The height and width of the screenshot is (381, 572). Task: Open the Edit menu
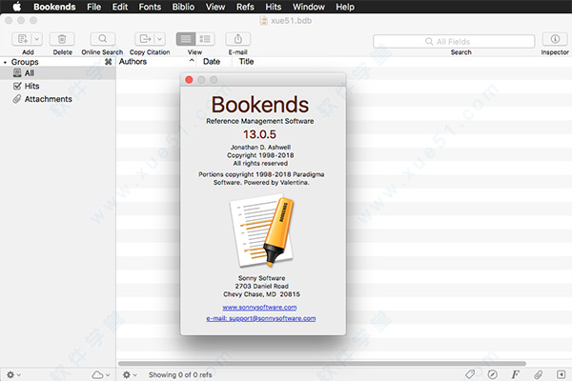point(120,7)
